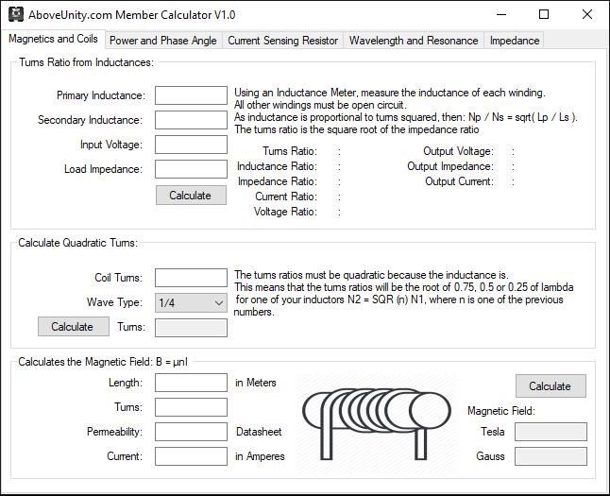Click the solenoid coil illustration
This screenshot has width=610, height=496.
click(377, 424)
